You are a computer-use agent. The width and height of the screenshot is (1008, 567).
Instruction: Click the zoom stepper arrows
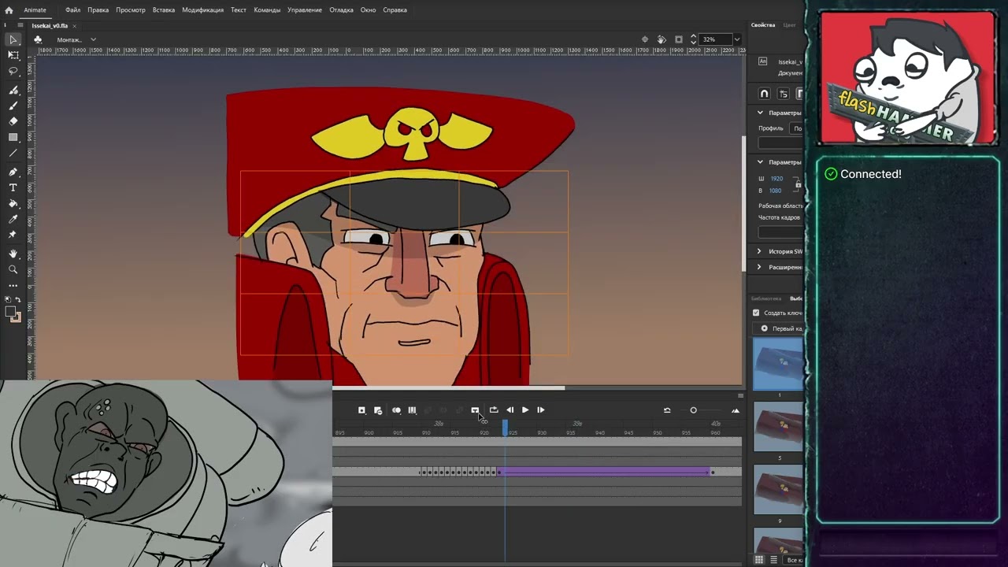pos(693,39)
